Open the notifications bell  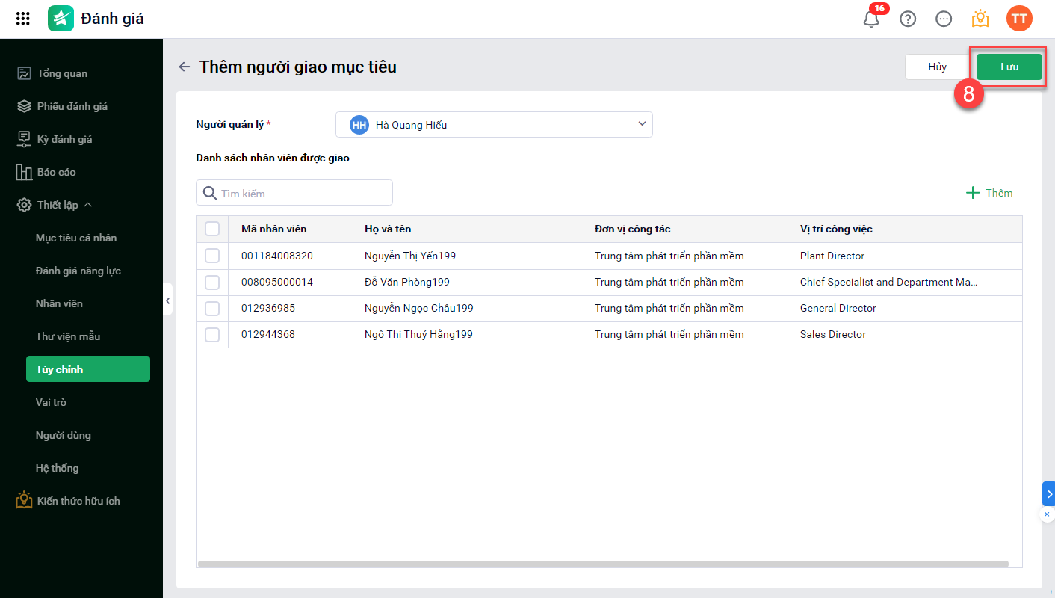871,19
